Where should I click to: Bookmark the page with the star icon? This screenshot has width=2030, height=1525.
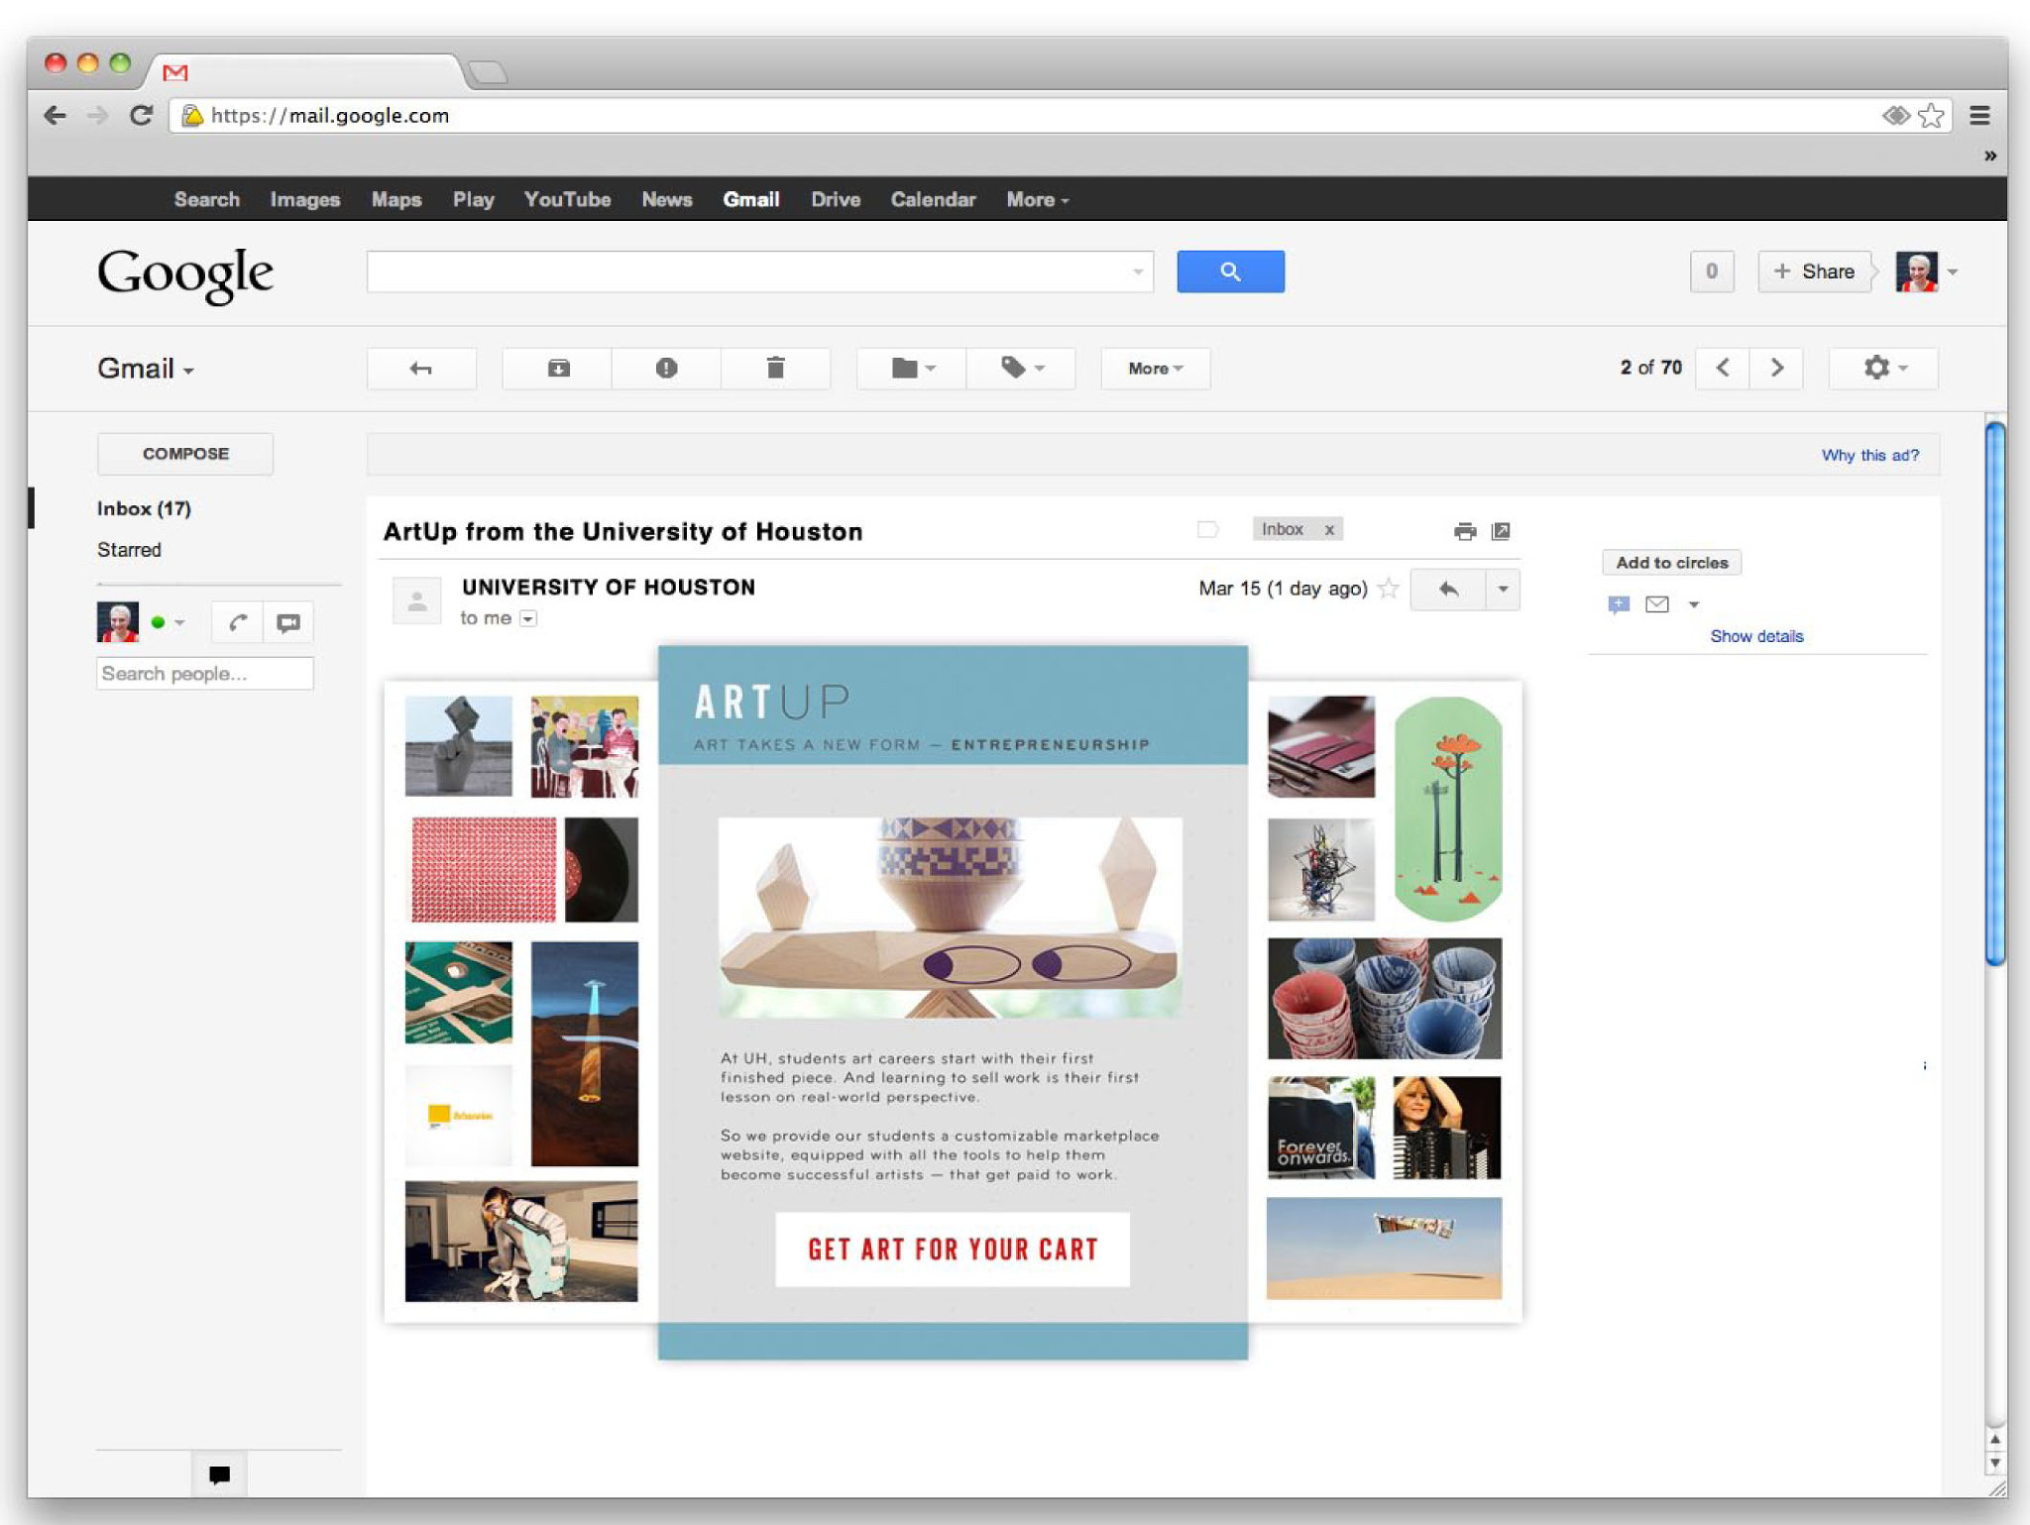[1931, 116]
